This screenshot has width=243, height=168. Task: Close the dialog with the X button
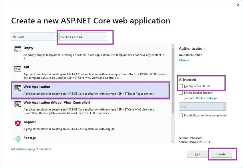coord(238,5)
